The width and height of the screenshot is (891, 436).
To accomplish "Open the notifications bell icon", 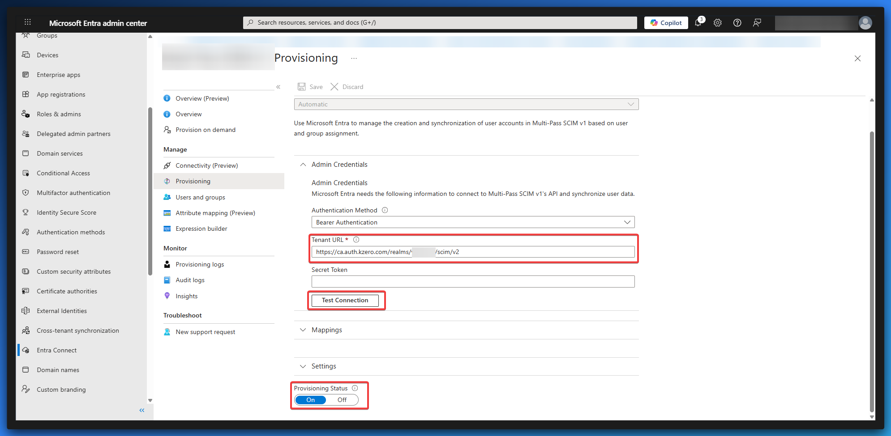I will click(698, 23).
